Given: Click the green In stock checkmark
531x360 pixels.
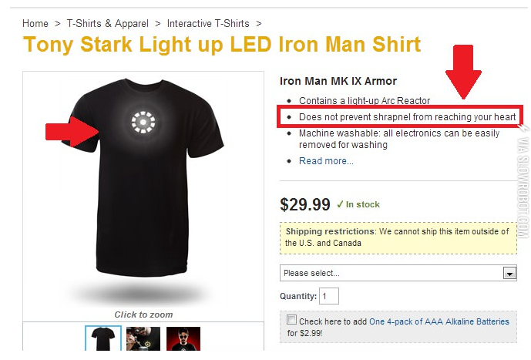Looking at the screenshot, I should pos(340,205).
